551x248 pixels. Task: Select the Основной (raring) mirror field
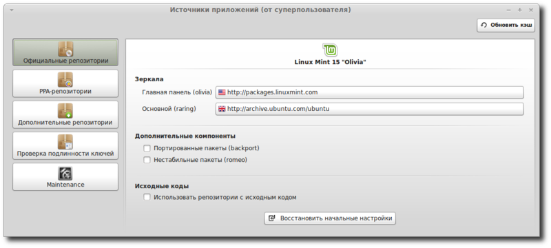[x=369, y=109]
